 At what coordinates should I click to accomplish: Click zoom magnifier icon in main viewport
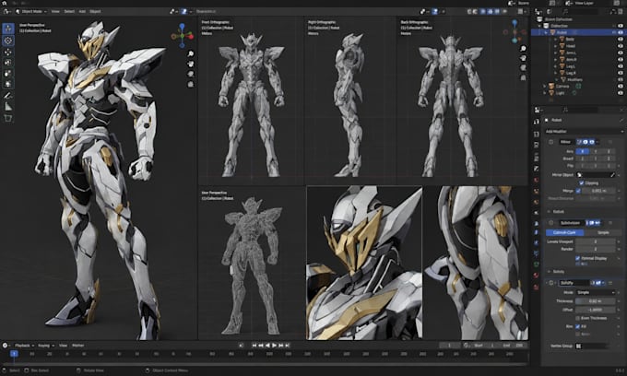point(191,53)
